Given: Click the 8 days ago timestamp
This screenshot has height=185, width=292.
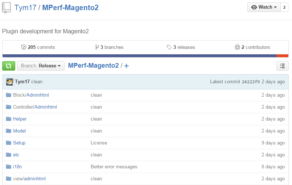Looking at the screenshot, I should click(273, 167).
